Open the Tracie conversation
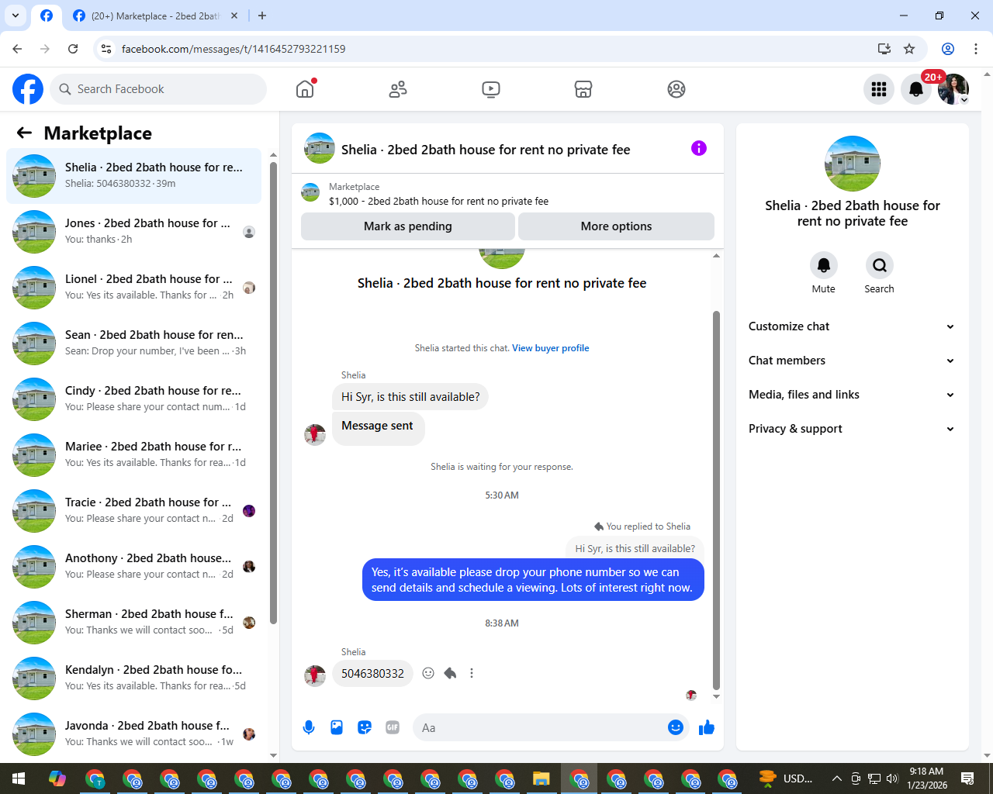 pyautogui.click(x=133, y=511)
